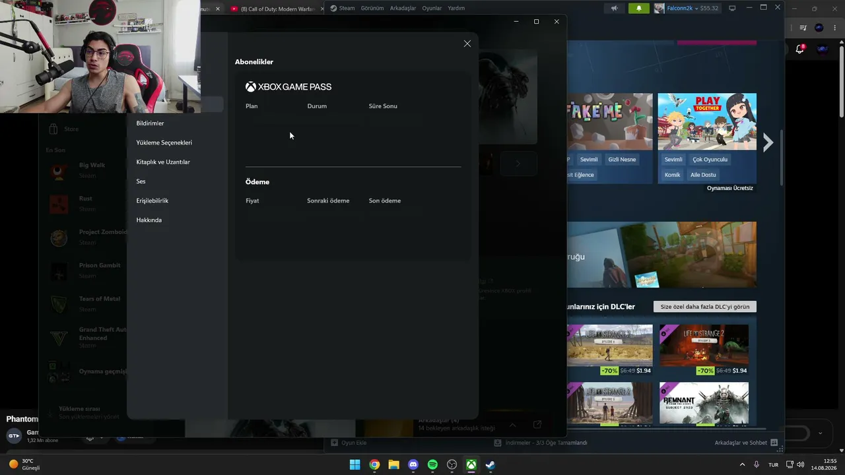Close the Xbox settings dialog
The height and width of the screenshot is (475, 845).
467,44
